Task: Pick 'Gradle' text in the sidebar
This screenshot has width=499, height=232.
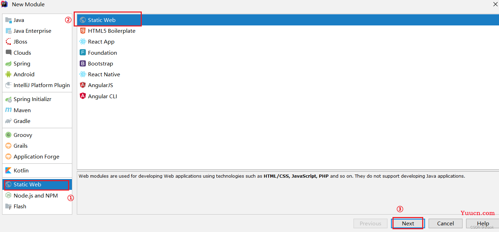Action: (x=22, y=121)
